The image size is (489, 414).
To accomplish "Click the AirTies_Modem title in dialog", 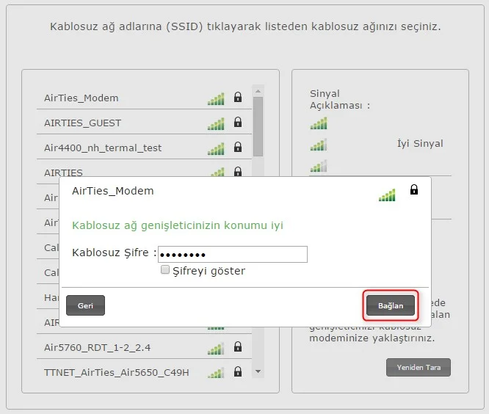I will (113, 191).
